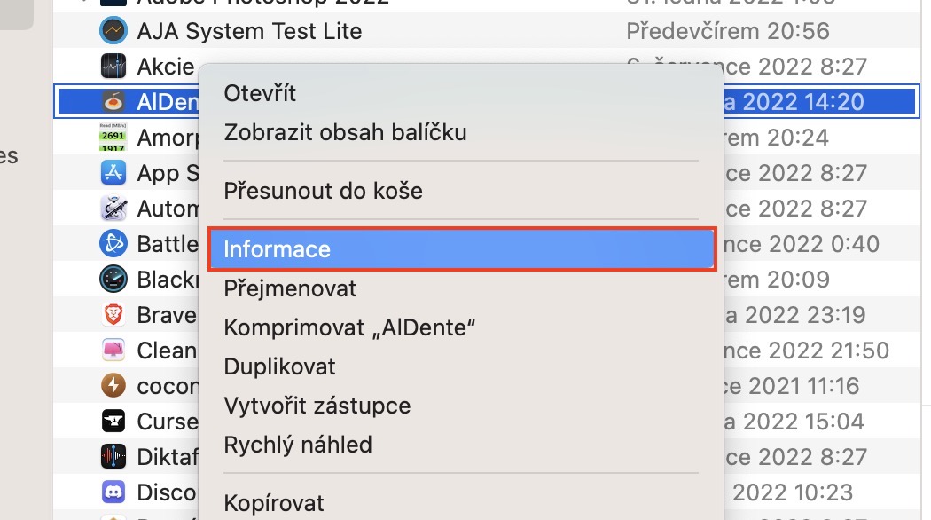Click the App Store icon
The width and height of the screenshot is (931, 520).
coord(113,173)
